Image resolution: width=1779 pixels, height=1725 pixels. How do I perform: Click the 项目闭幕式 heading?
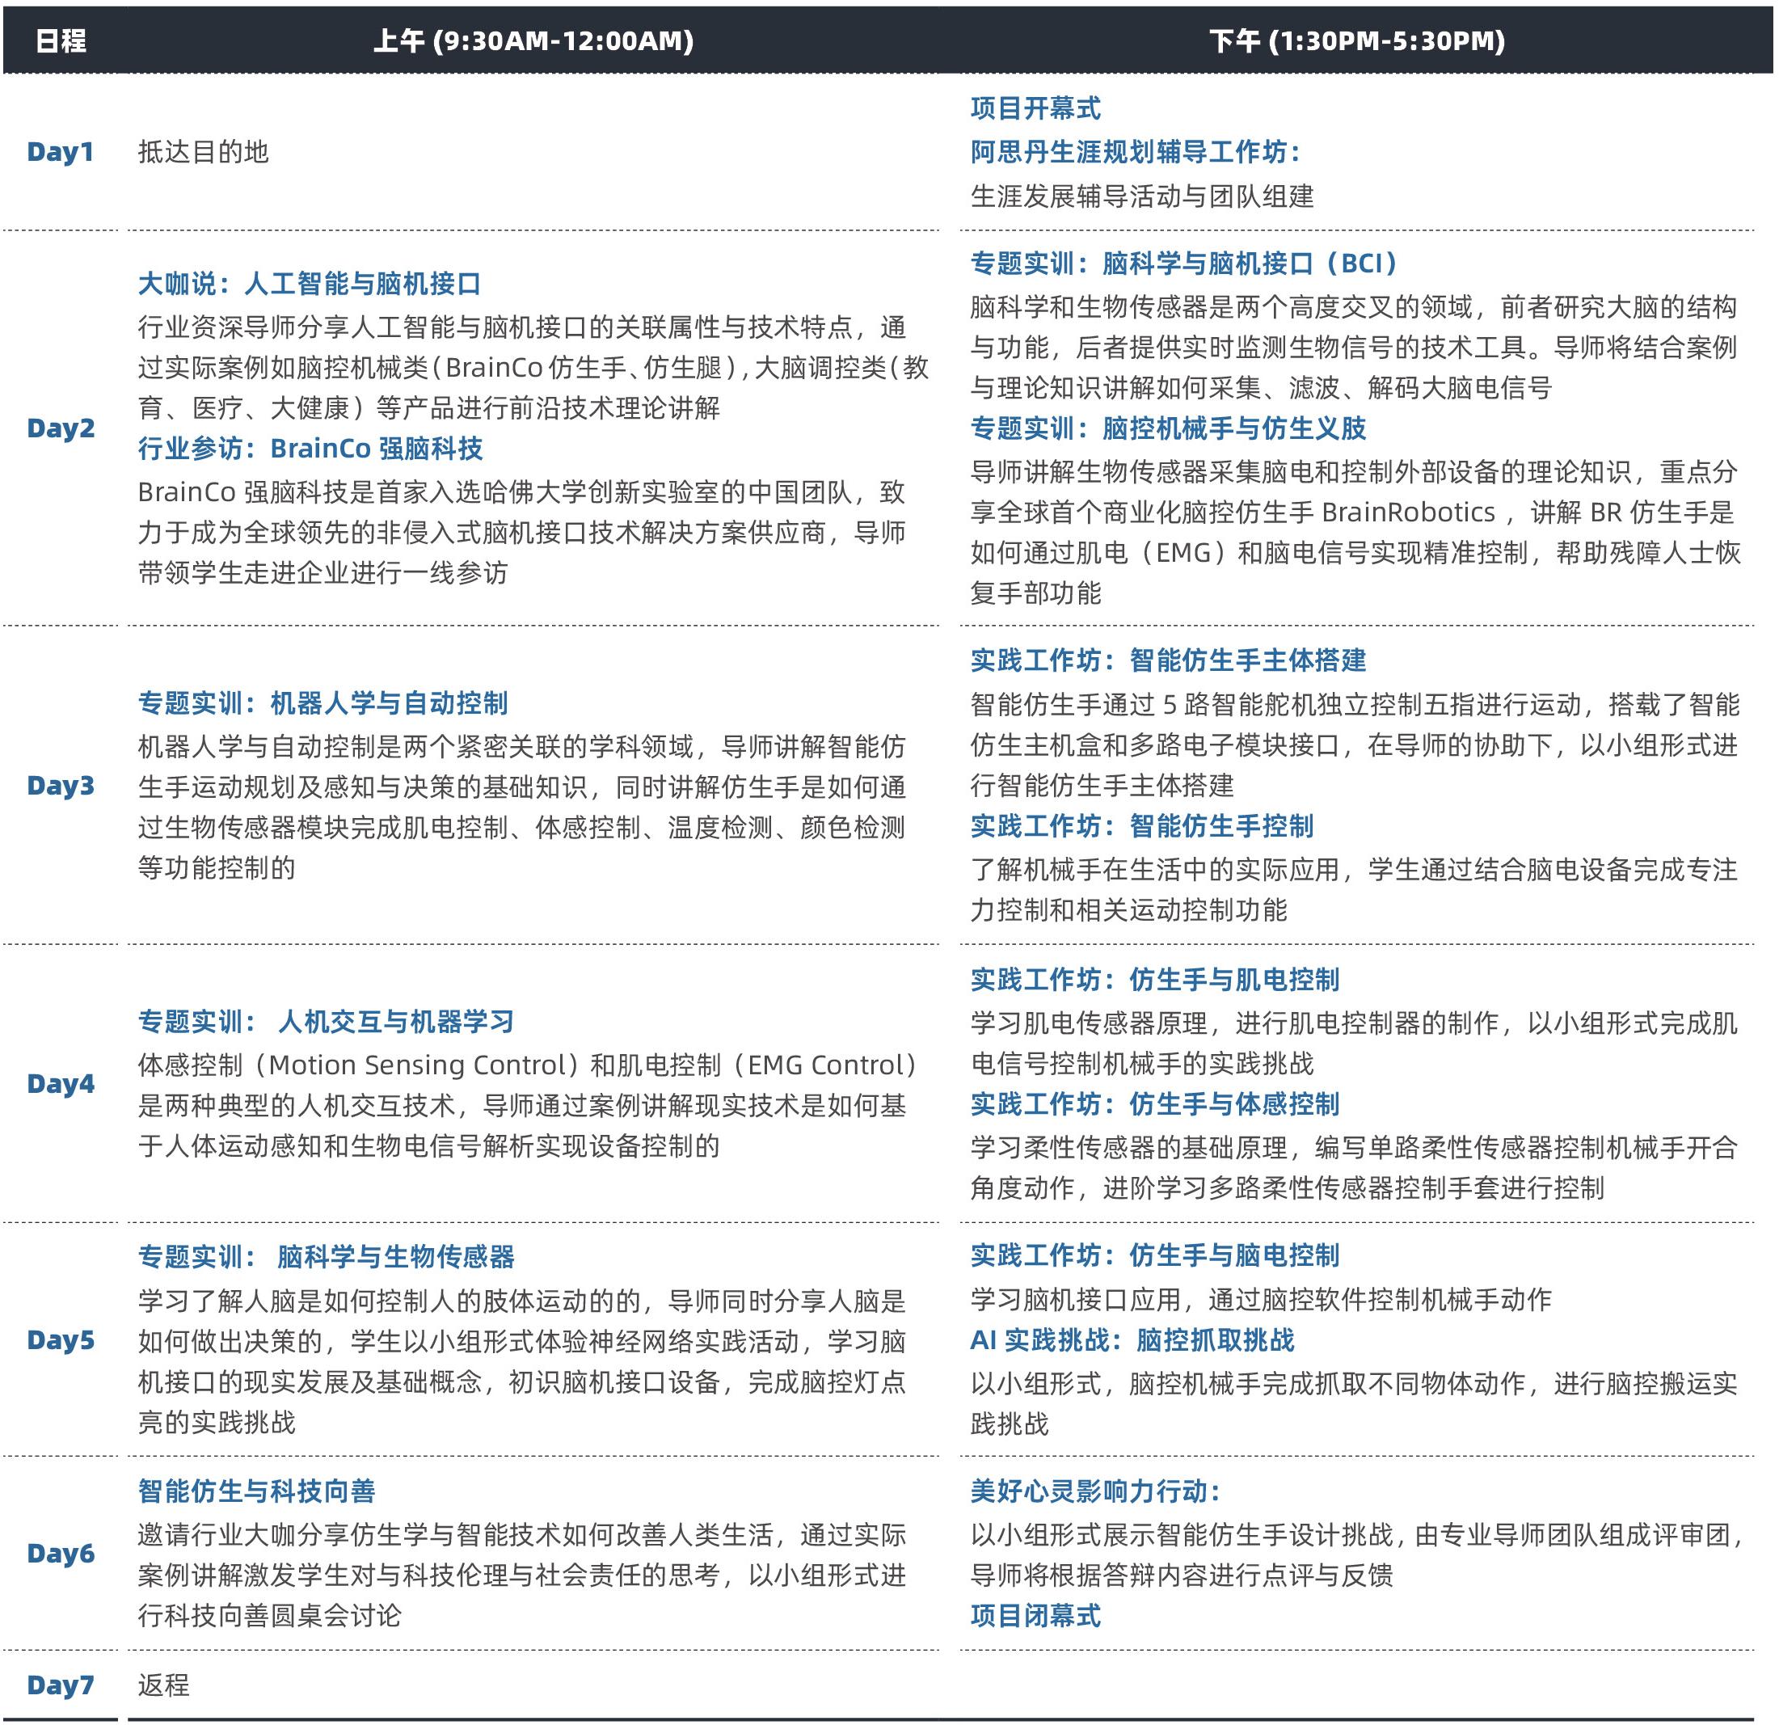(1035, 1615)
